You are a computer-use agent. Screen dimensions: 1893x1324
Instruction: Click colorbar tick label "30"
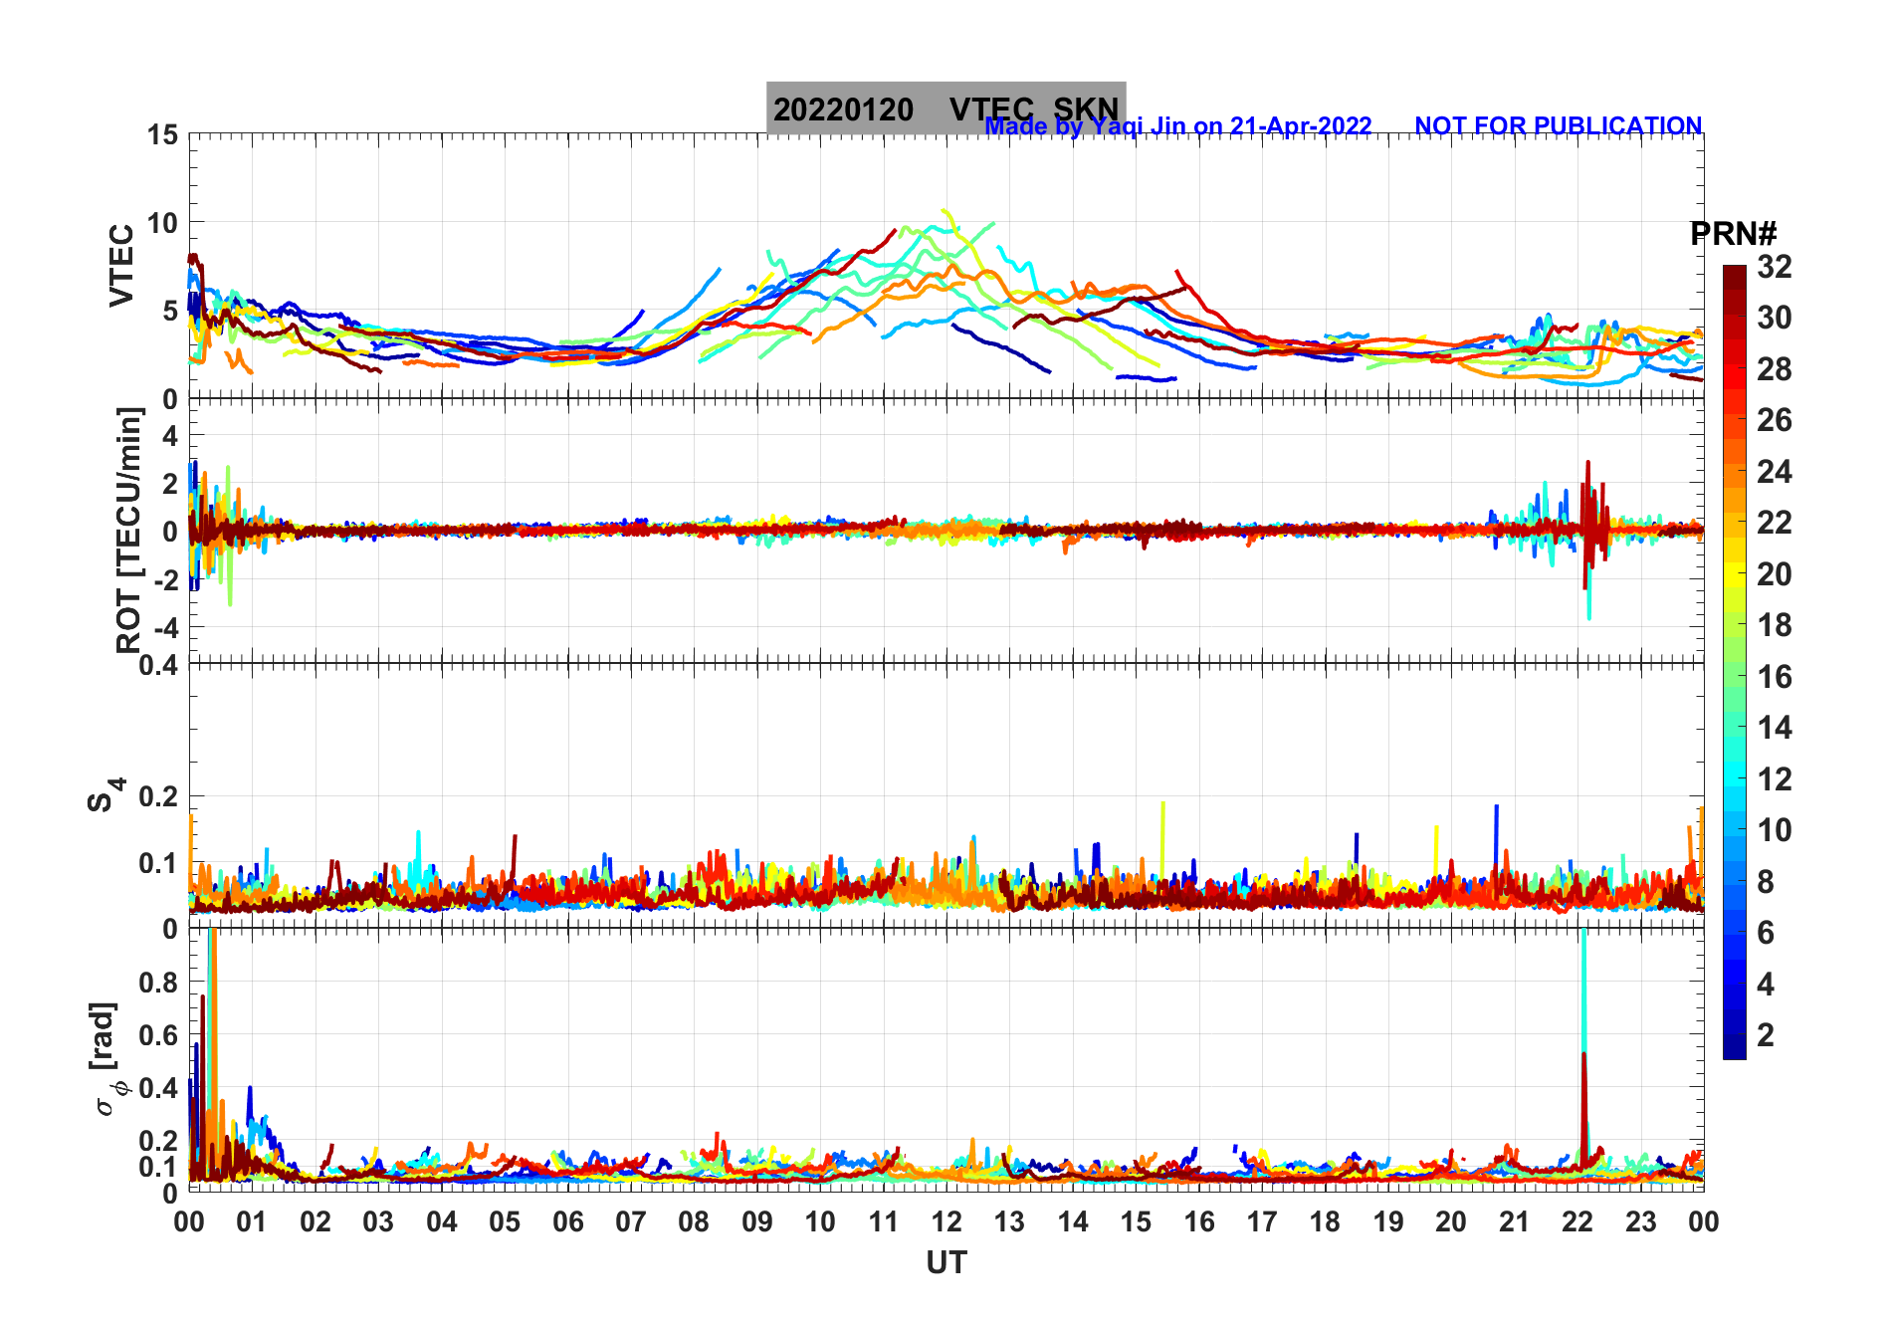point(1775,318)
